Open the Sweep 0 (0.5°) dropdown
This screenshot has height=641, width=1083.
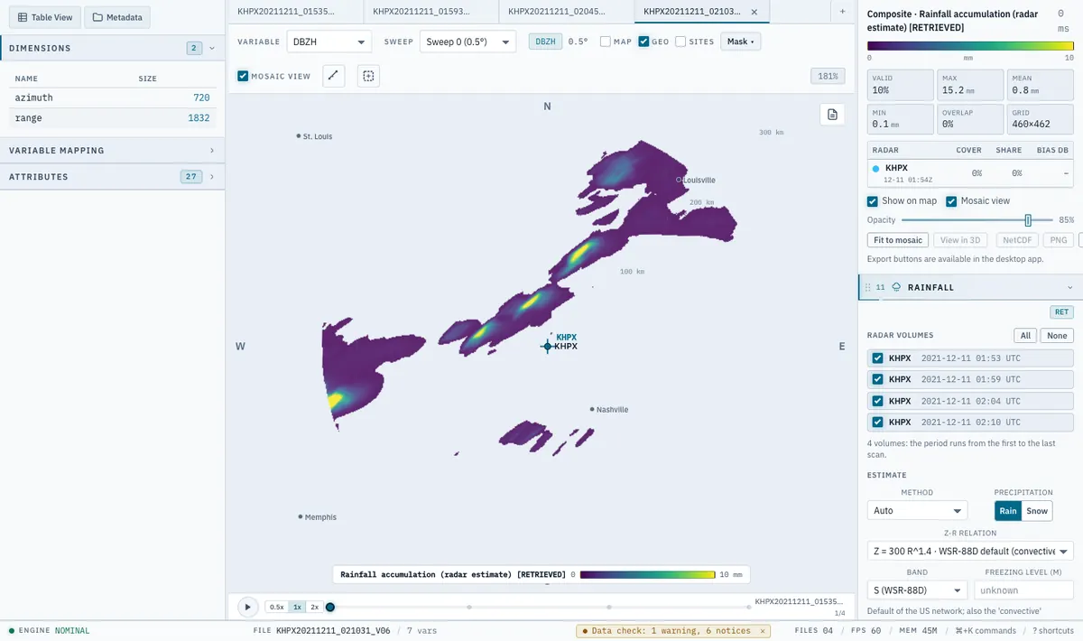pyautogui.click(x=467, y=42)
